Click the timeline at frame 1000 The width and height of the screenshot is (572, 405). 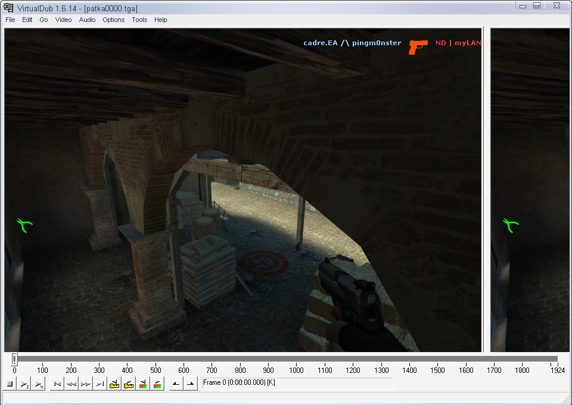coord(297,359)
